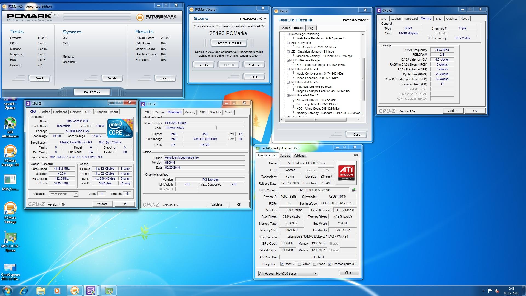Switch to the GPU-Z taskbar button
Image resolution: width=526 pixels, height=296 pixels.
point(109,291)
